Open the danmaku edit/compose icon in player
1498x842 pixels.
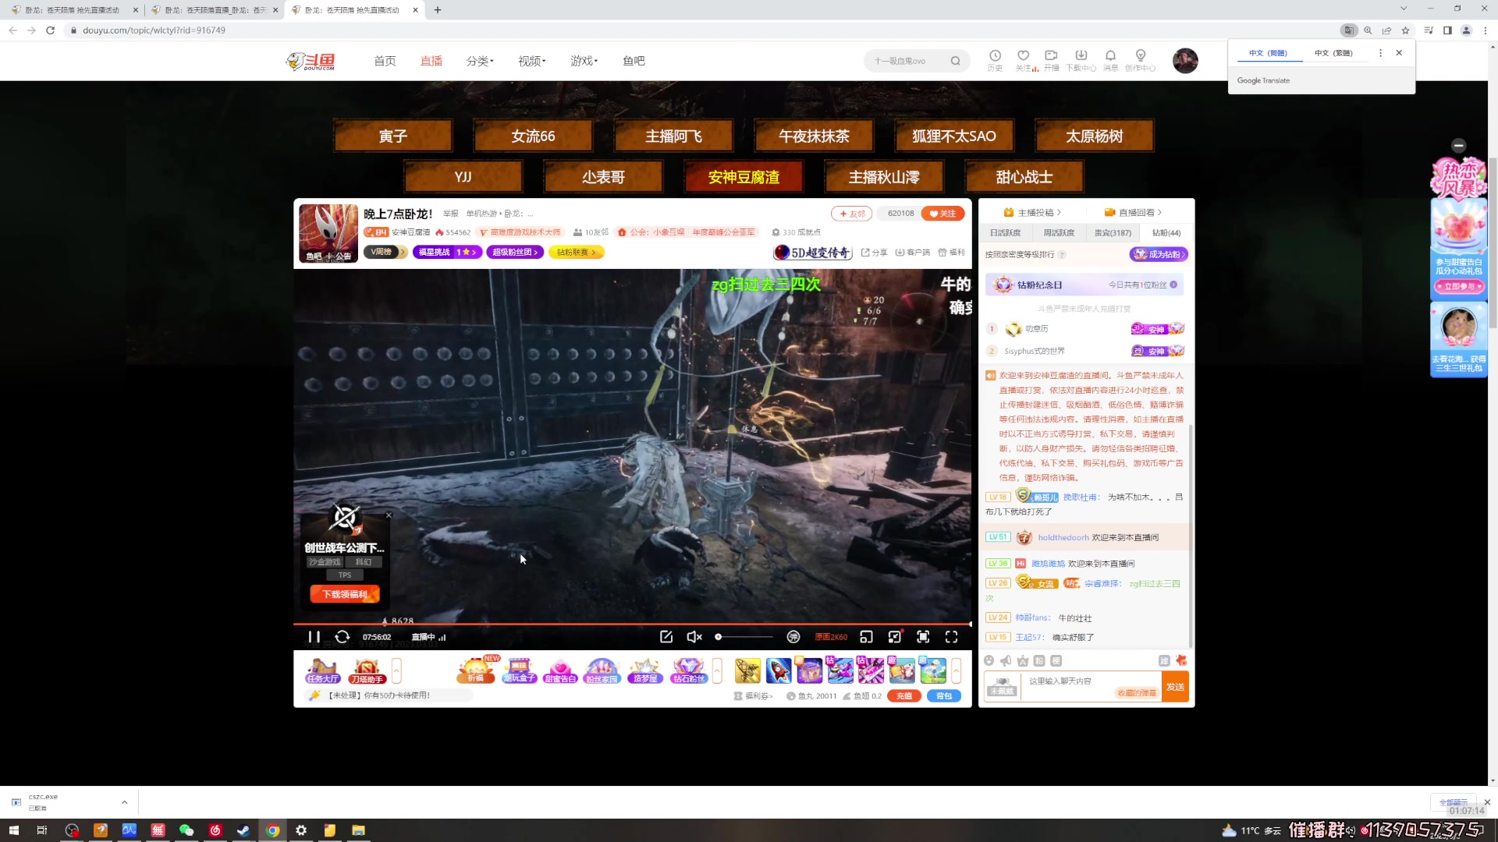click(x=666, y=637)
